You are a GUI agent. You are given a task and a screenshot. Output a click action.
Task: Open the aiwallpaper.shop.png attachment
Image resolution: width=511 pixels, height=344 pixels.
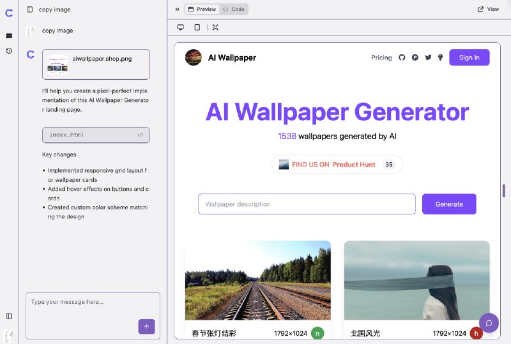coord(96,64)
